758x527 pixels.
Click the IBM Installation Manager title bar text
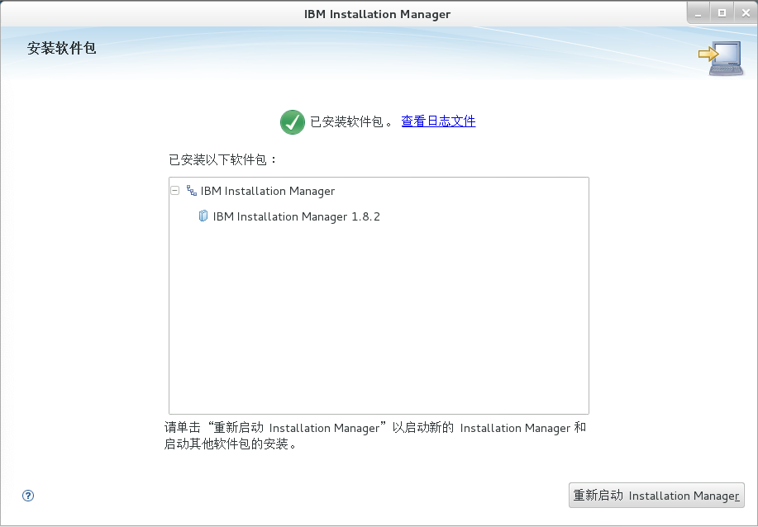pyautogui.click(x=377, y=15)
